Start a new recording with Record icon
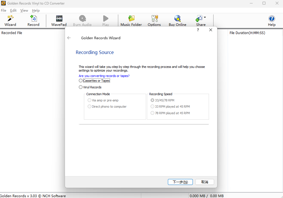283x198 pixels. (33, 21)
